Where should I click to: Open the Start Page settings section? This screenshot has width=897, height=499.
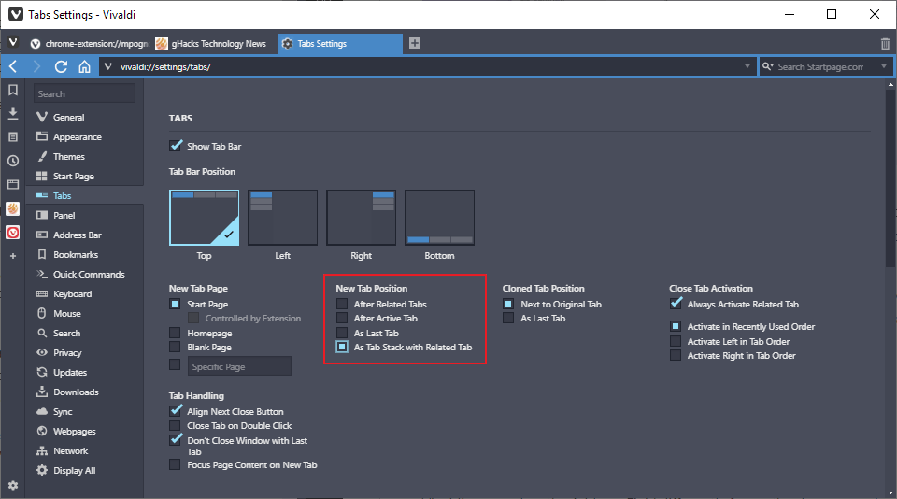pos(84,177)
